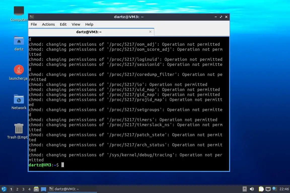Open the Edit menu

63,24
